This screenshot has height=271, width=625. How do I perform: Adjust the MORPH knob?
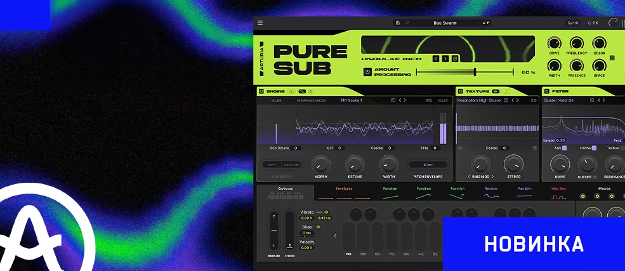(321, 164)
